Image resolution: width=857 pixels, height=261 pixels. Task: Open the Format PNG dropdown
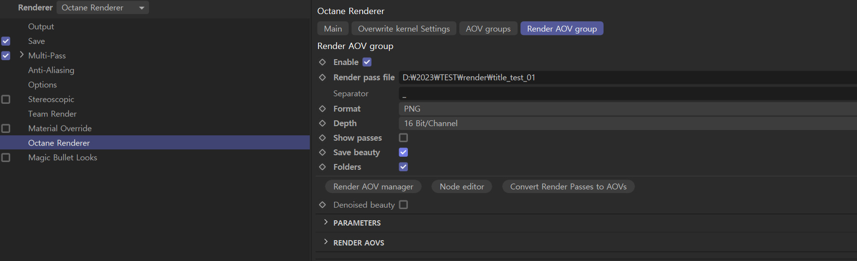pos(628,109)
